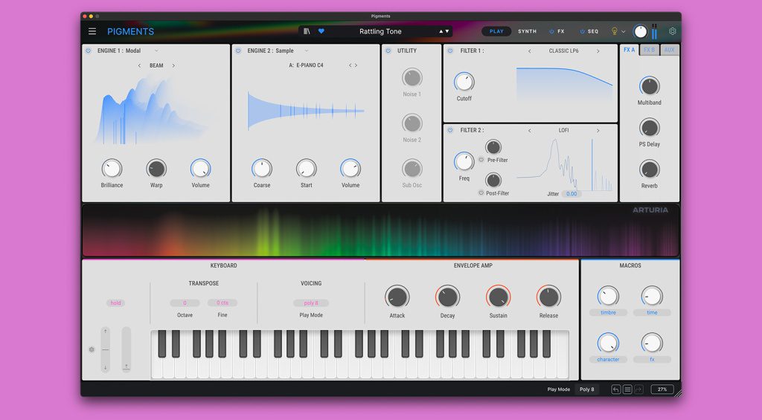Image resolution: width=762 pixels, height=420 pixels.
Task: Expand chevron next to the light bulb
Action: (x=624, y=31)
